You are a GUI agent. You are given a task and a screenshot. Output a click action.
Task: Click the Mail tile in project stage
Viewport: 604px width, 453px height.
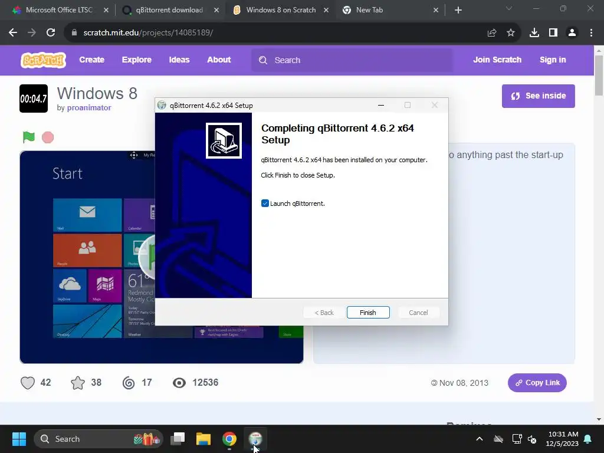[87, 215]
